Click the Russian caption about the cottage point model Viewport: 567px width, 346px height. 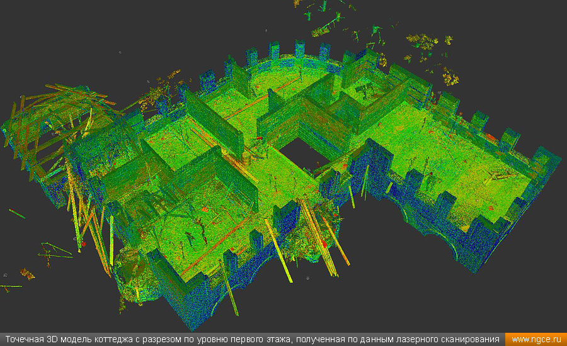pyautogui.click(x=253, y=340)
